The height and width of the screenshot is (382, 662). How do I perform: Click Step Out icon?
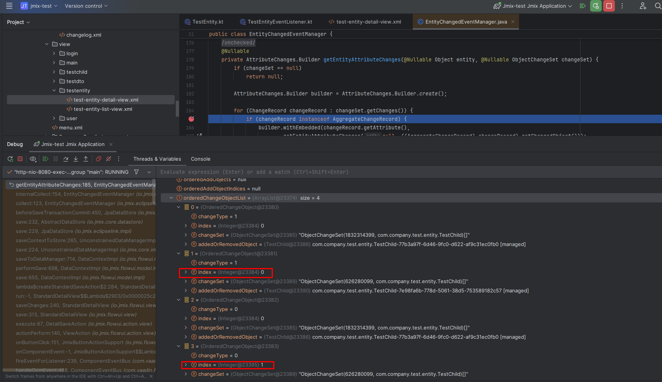point(86,159)
